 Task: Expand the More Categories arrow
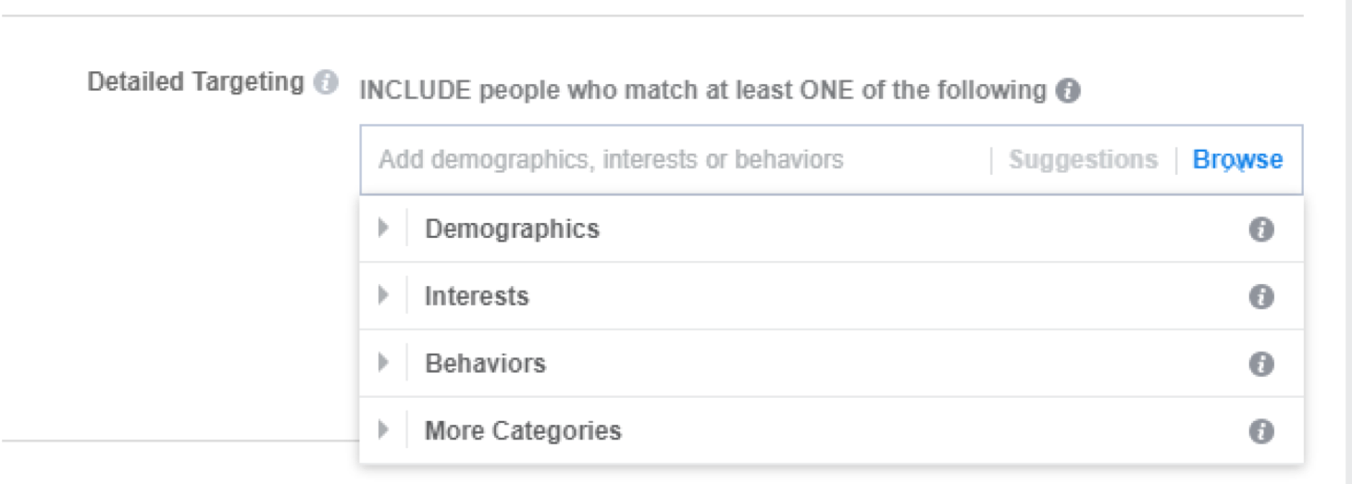(383, 430)
